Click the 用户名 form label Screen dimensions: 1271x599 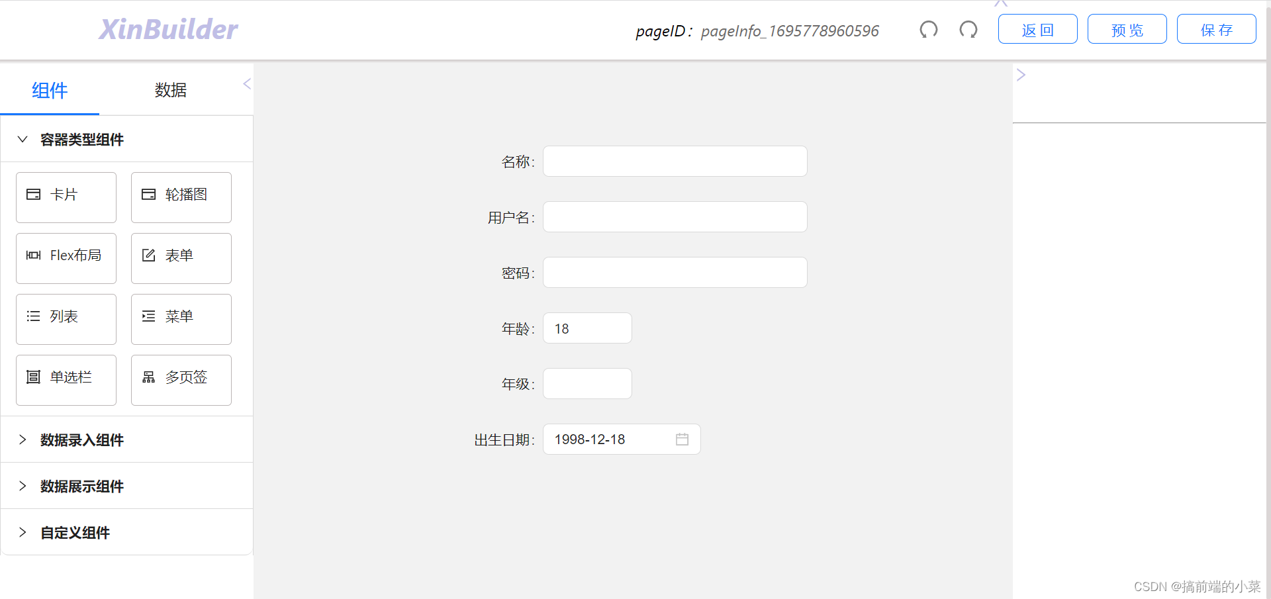(511, 218)
